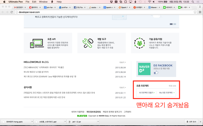Image resolution: width=203 pixels, height=126 pixels.
Task: Open the 오픈 API card
Action: pyautogui.click(x=48, y=43)
